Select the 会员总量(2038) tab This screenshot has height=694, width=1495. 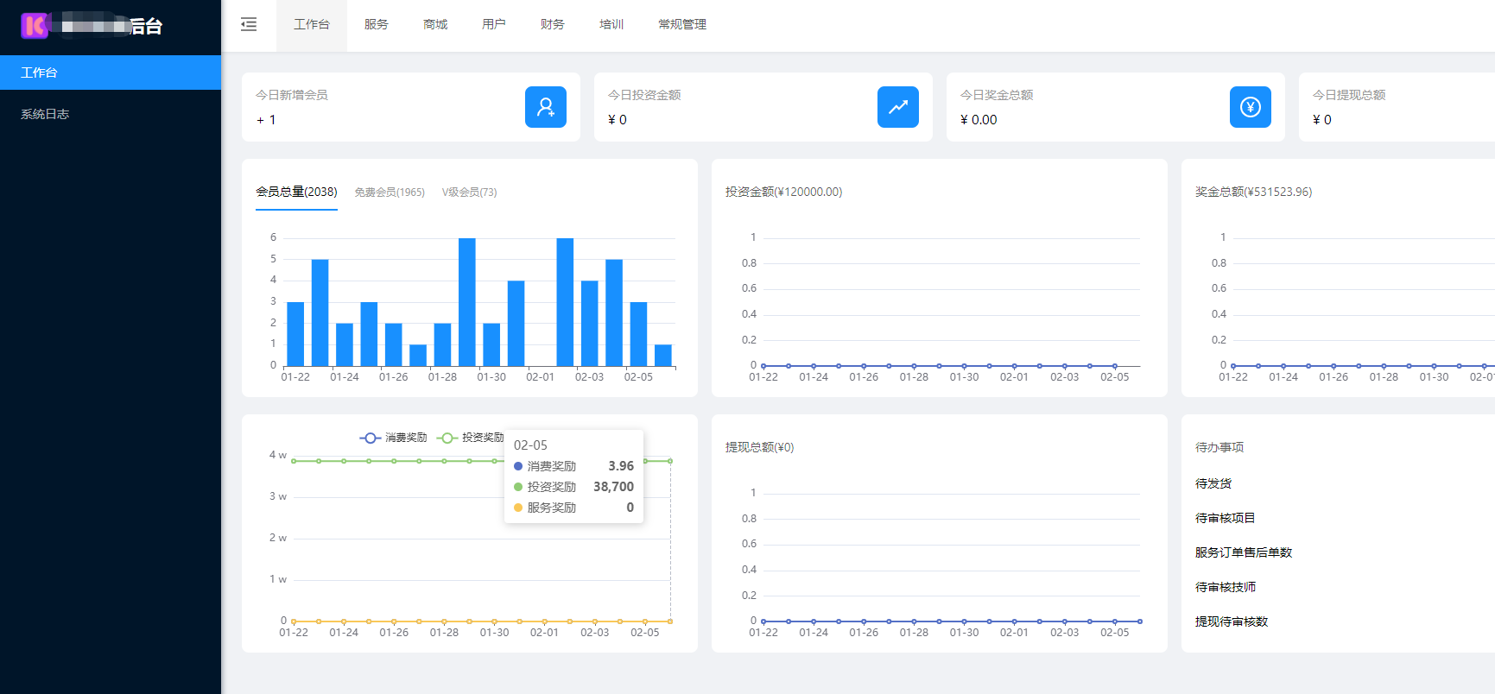click(296, 192)
